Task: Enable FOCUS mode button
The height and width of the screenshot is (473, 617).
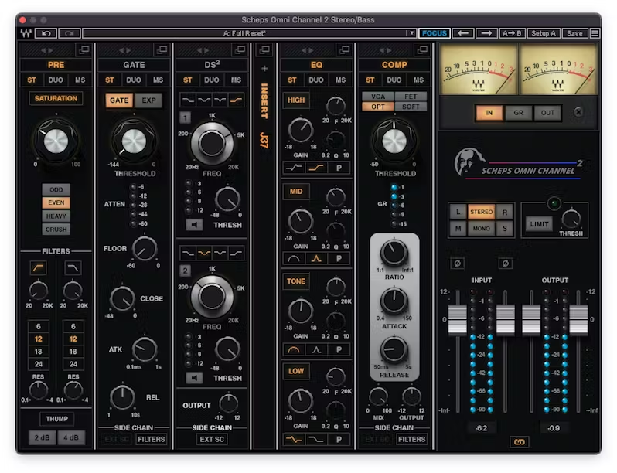Action: point(435,33)
